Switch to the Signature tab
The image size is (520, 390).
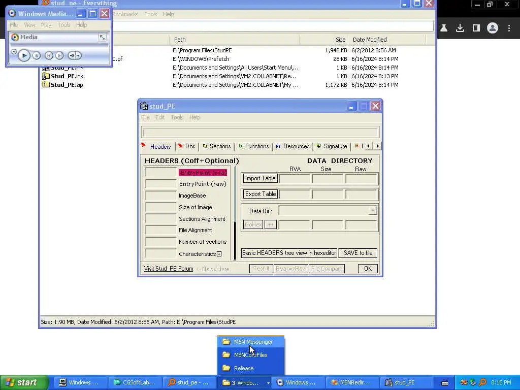(x=332, y=146)
